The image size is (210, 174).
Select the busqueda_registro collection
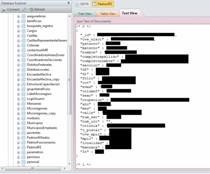40,26
